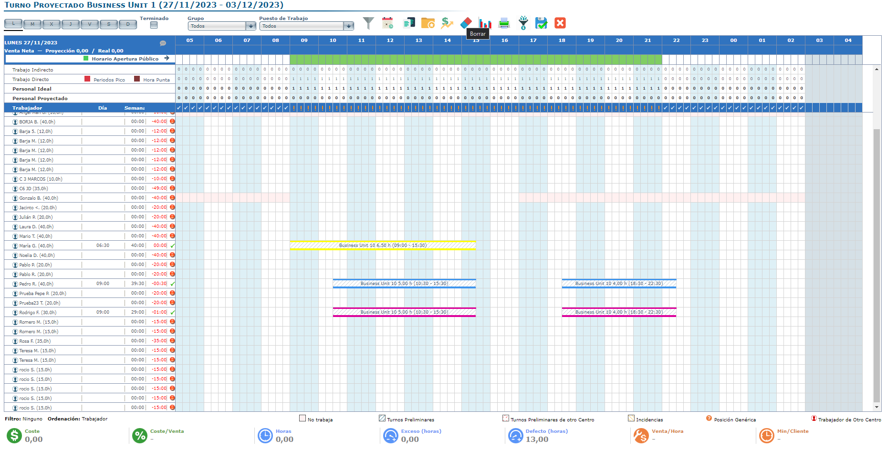Save the shift with floppy icon
Viewport: 887px width, 450px height.
click(541, 23)
